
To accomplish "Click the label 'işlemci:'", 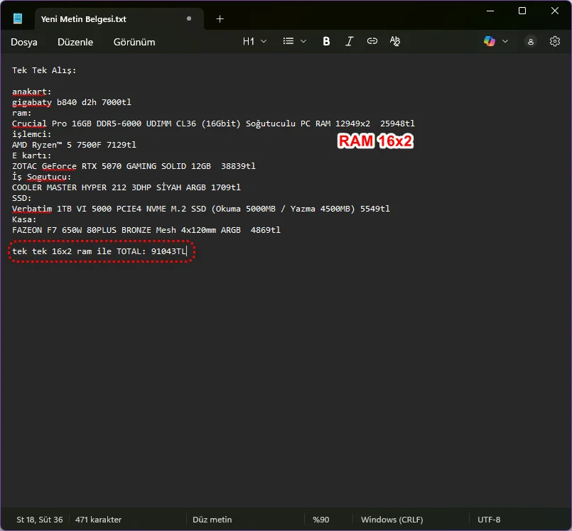I will point(32,134).
